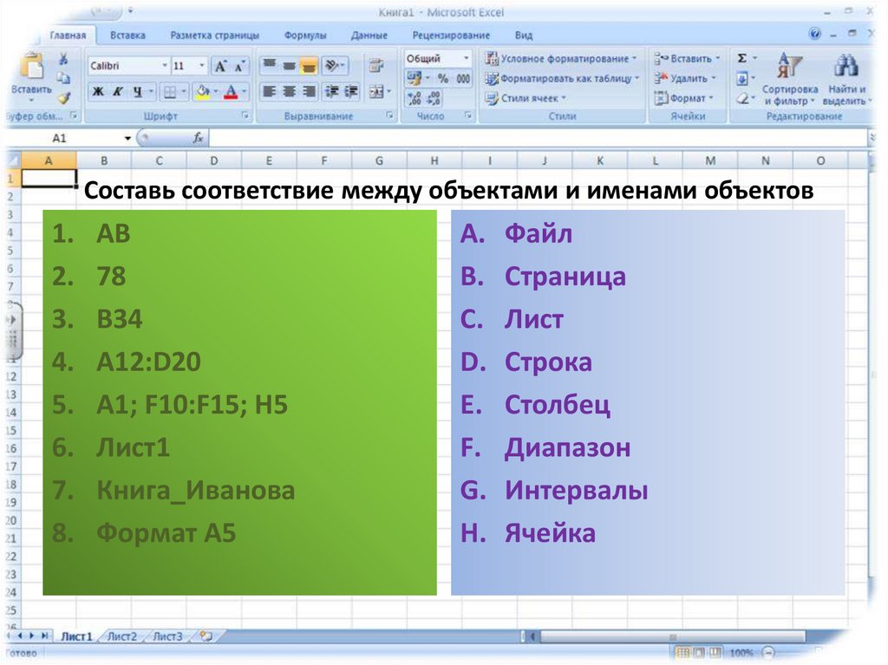Click the Clear eraser icon

pyautogui.click(x=742, y=99)
